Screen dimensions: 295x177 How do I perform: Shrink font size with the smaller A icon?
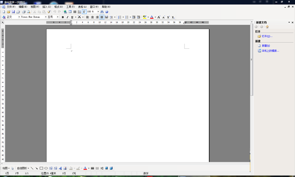(x=164, y=17)
